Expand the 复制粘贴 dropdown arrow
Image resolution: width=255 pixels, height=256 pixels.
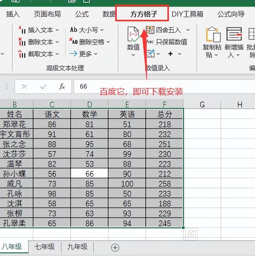click(x=216, y=55)
